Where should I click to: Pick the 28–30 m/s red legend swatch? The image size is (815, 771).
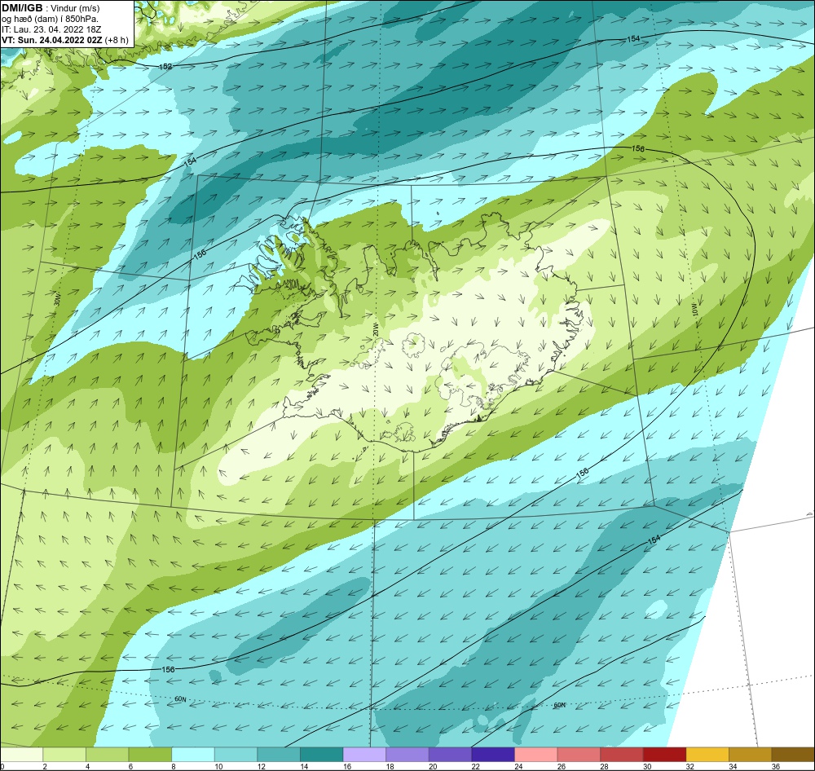622,755
